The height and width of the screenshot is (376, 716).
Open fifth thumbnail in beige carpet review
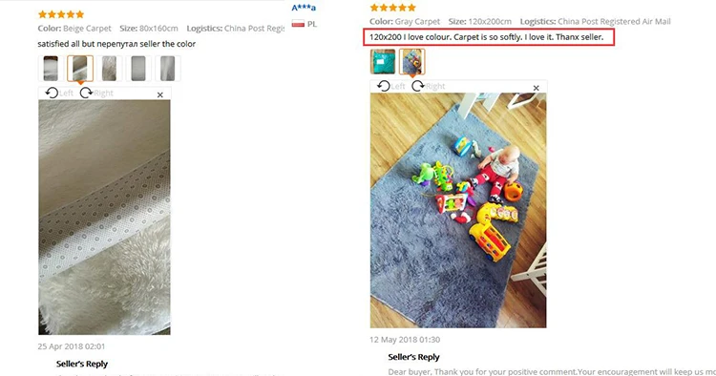pos(168,69)
